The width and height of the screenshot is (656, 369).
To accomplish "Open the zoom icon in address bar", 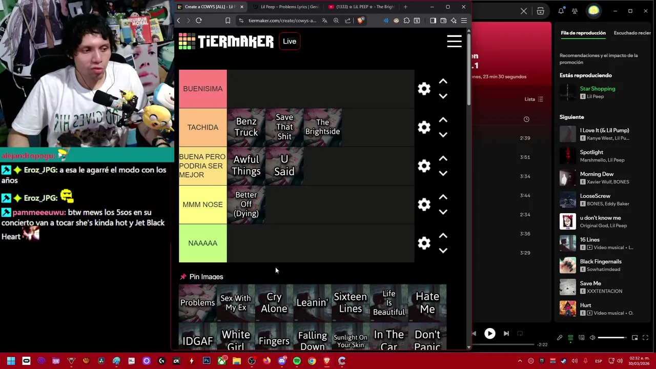I will (336, 20).
